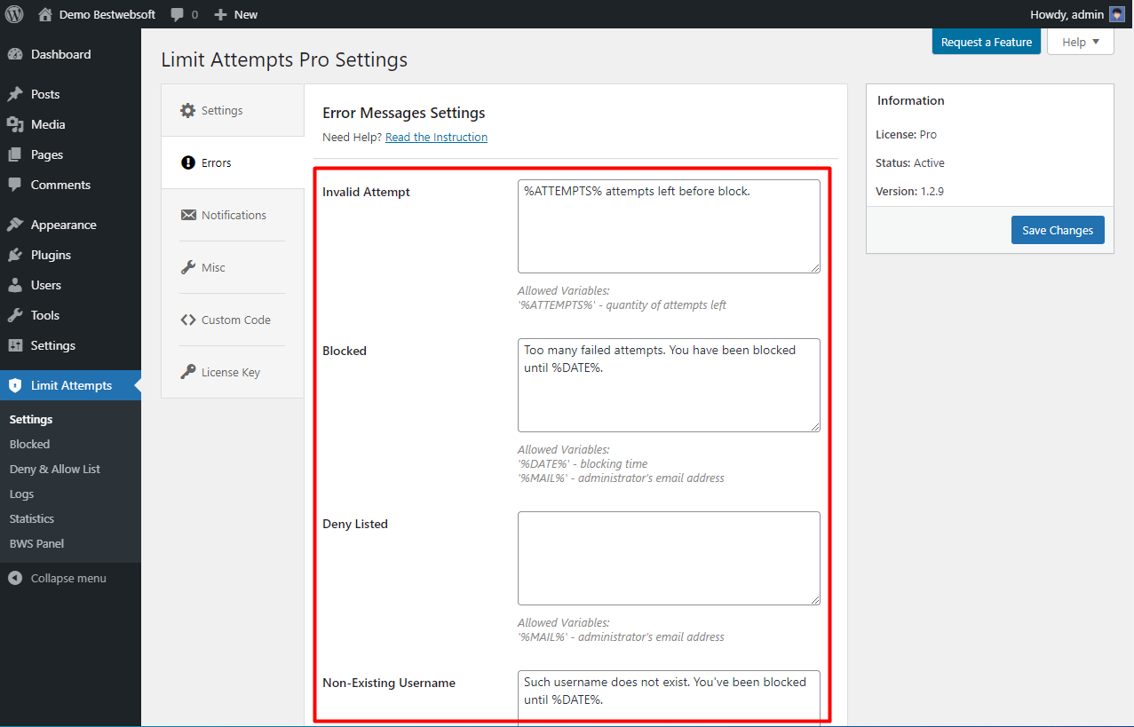
Task: Click the Collapse menu text
Action: pyautogui.click(x=68, y=578)
